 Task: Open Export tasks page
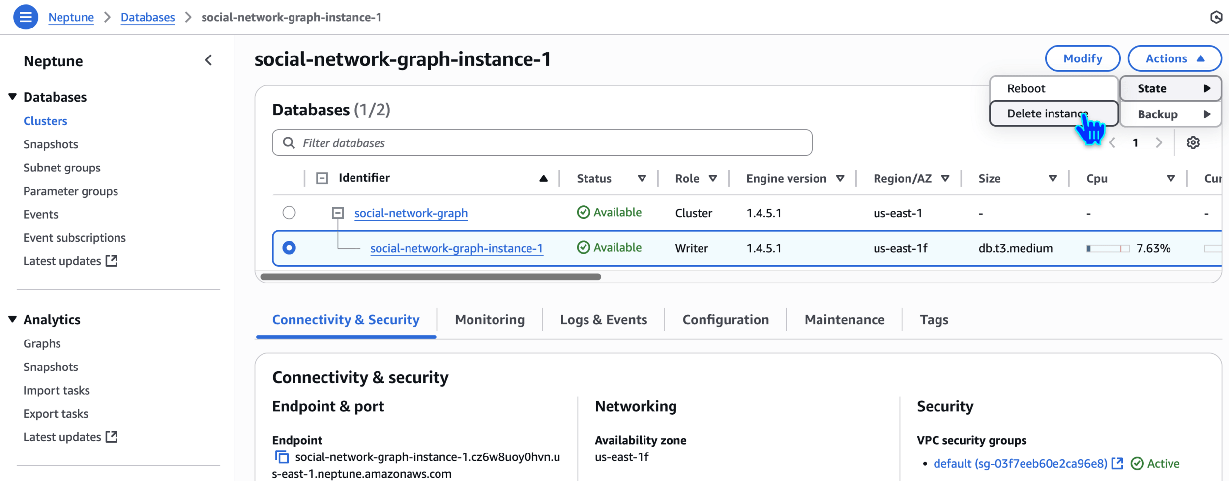tap(56, 414)
